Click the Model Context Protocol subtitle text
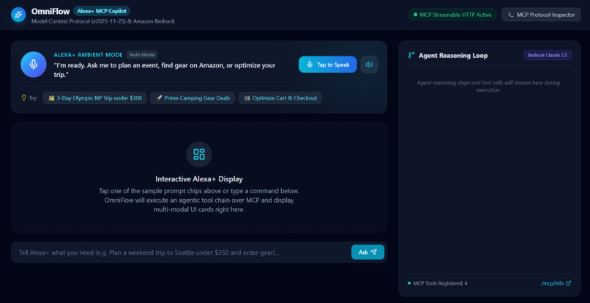590x303 pixels. click(x=103, y=21)
